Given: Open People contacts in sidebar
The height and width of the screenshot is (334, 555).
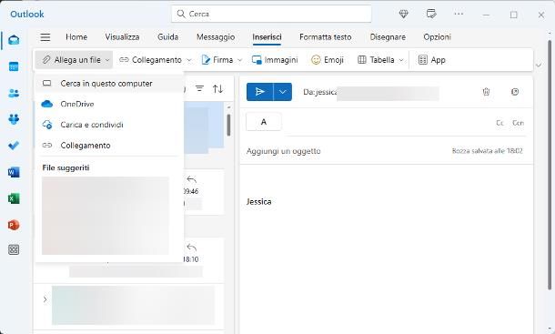Looking at the screenshot, I should click(14, 93).
